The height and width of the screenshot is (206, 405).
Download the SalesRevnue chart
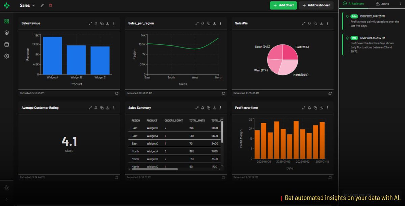point(107,23)
